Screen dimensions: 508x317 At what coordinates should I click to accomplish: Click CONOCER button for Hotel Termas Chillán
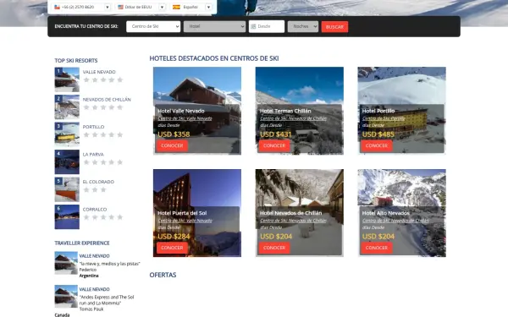274,146
